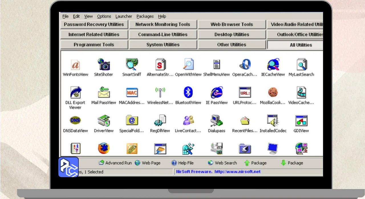Switch to Network Monitoring Tools tab
Viewport: 365px width, 199px height.
point(163,24)
